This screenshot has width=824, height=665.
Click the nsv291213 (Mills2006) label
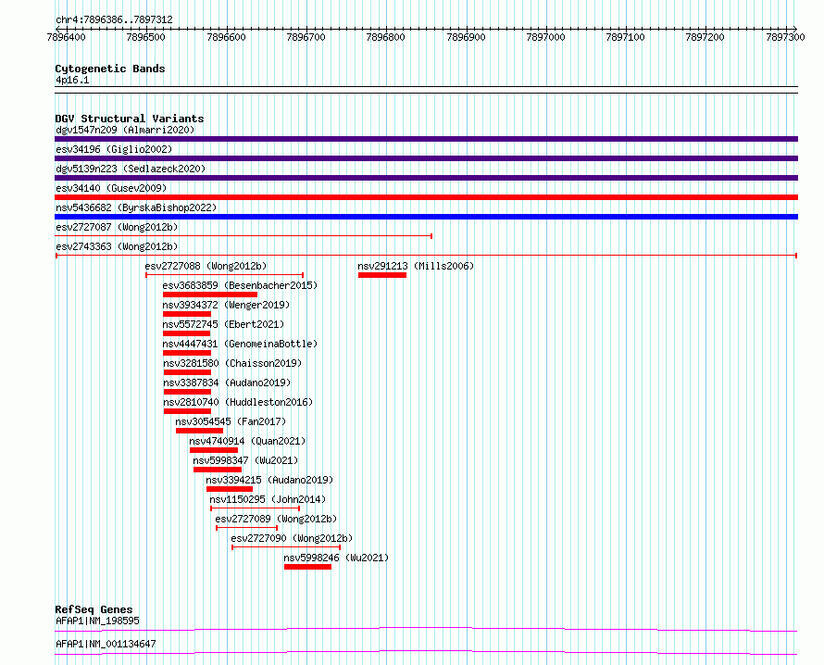416,266
